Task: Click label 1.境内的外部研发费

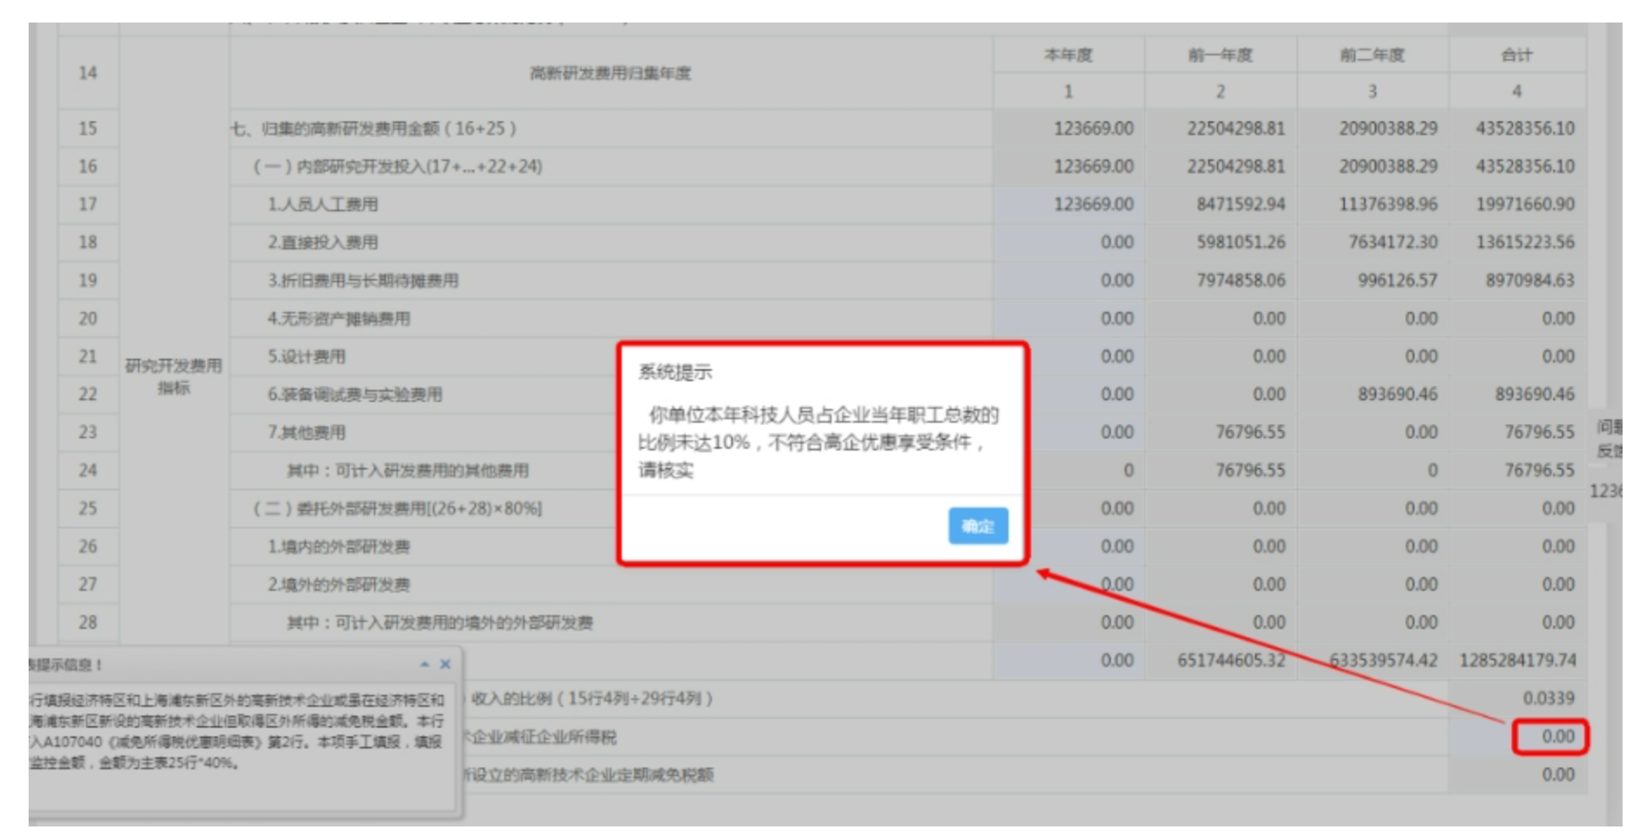Action: coord(338,547)
